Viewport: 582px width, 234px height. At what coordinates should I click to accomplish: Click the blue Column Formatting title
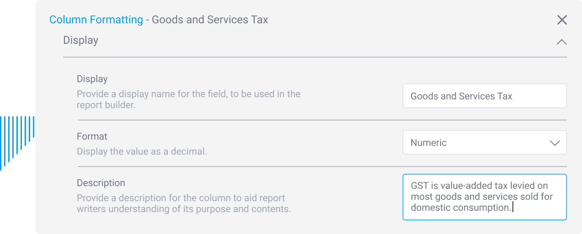(96, 20)
